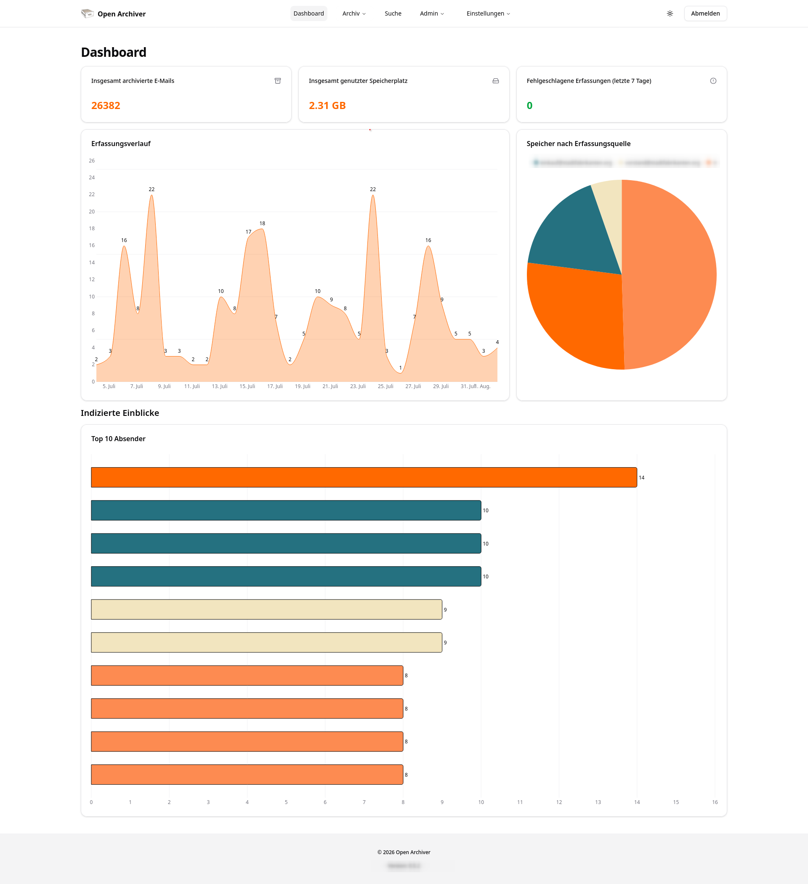Toggle the first blurred pie legend entry
This screenshot has height=884, width=808.
[572, 162]
